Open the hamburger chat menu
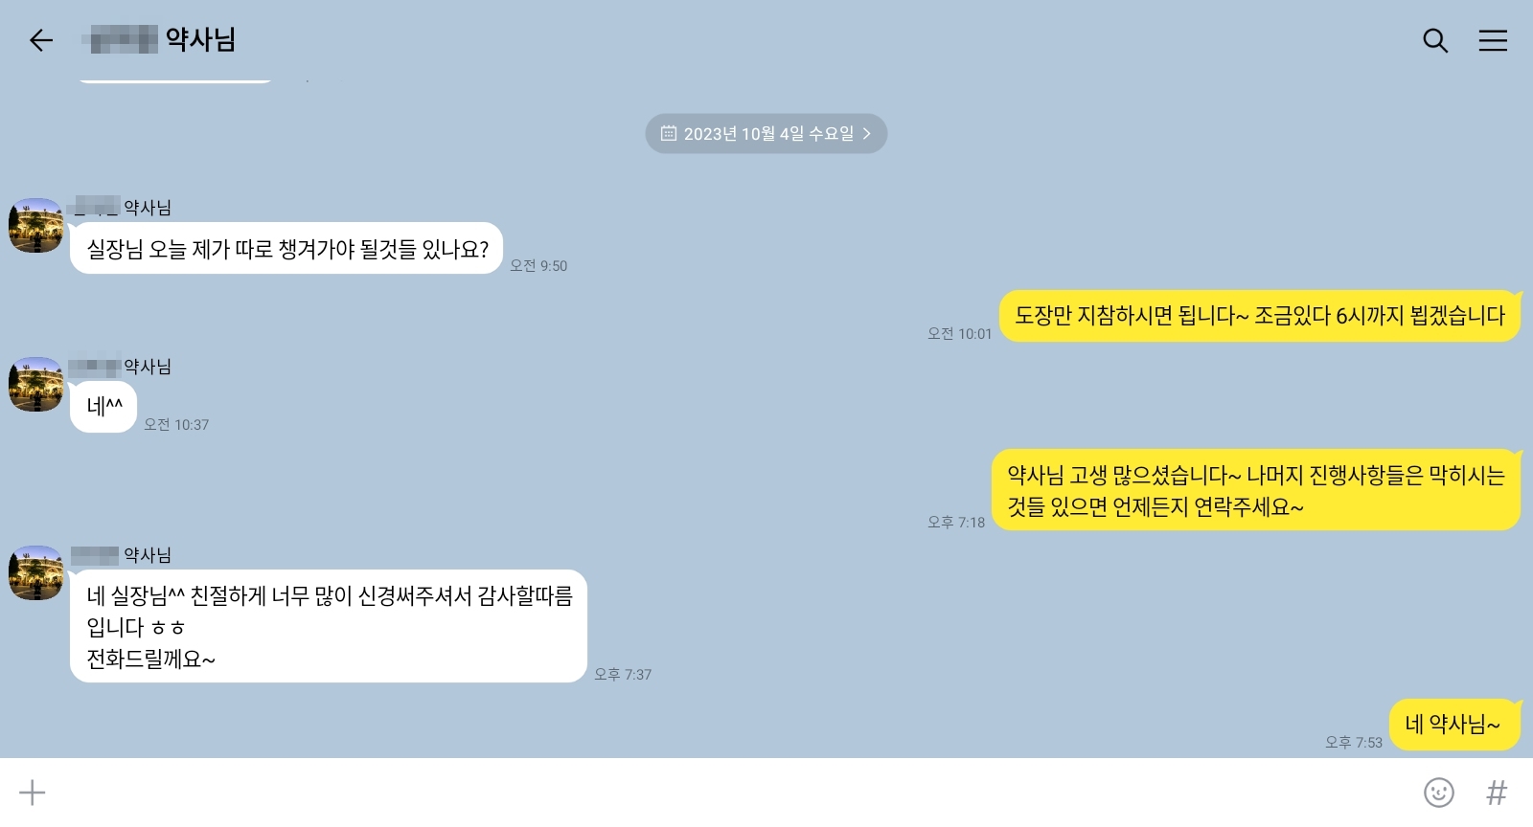 (x=1493, y=40)
